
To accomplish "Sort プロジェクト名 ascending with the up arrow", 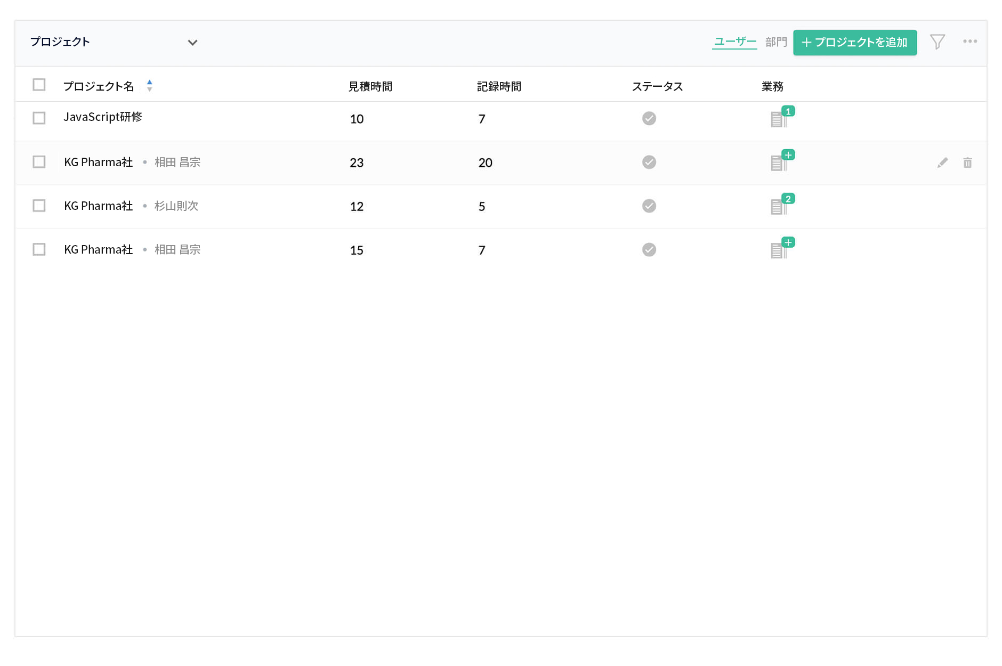I will coord(150,82).
